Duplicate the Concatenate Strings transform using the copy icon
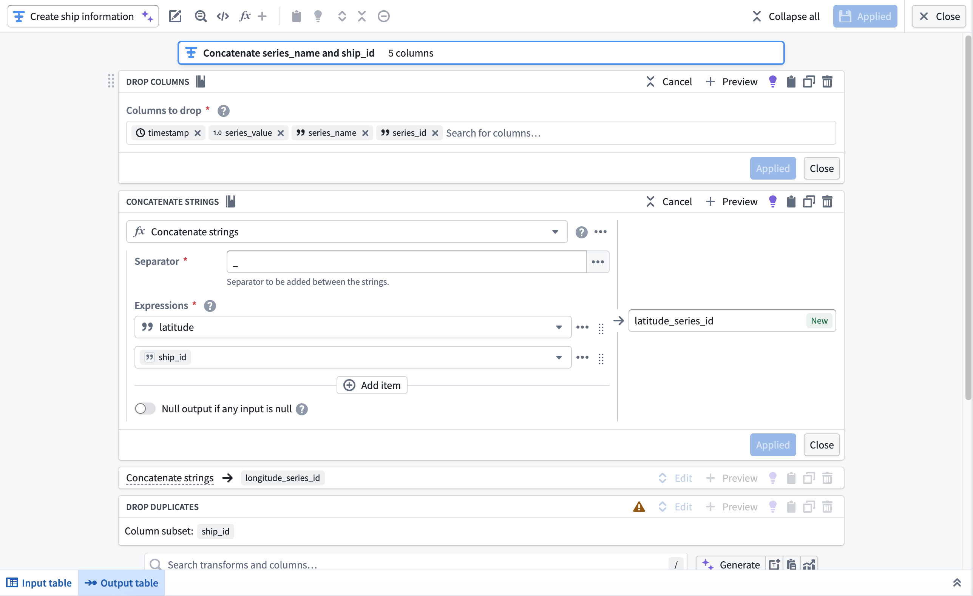The height and width of the screenshot is (596, 973). coord(809,201)
